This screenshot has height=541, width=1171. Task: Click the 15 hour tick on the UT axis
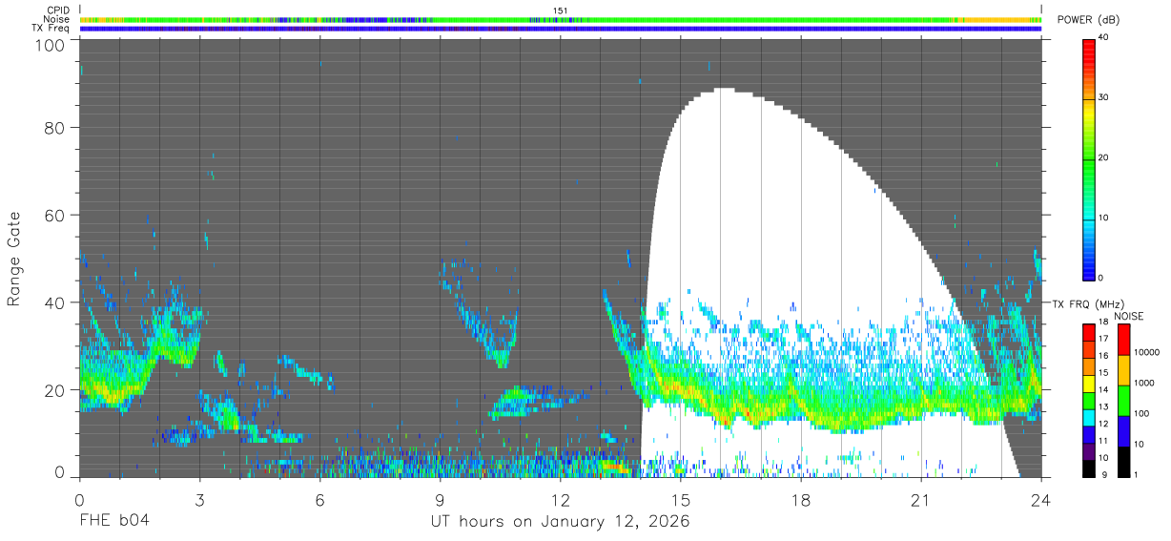tap(681, 499)
